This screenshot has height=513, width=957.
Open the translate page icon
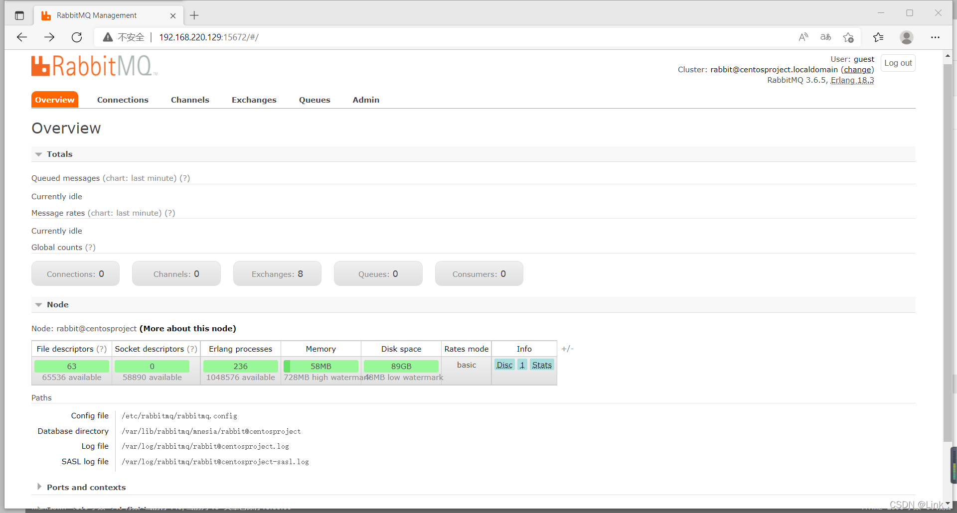pos(825,37)
